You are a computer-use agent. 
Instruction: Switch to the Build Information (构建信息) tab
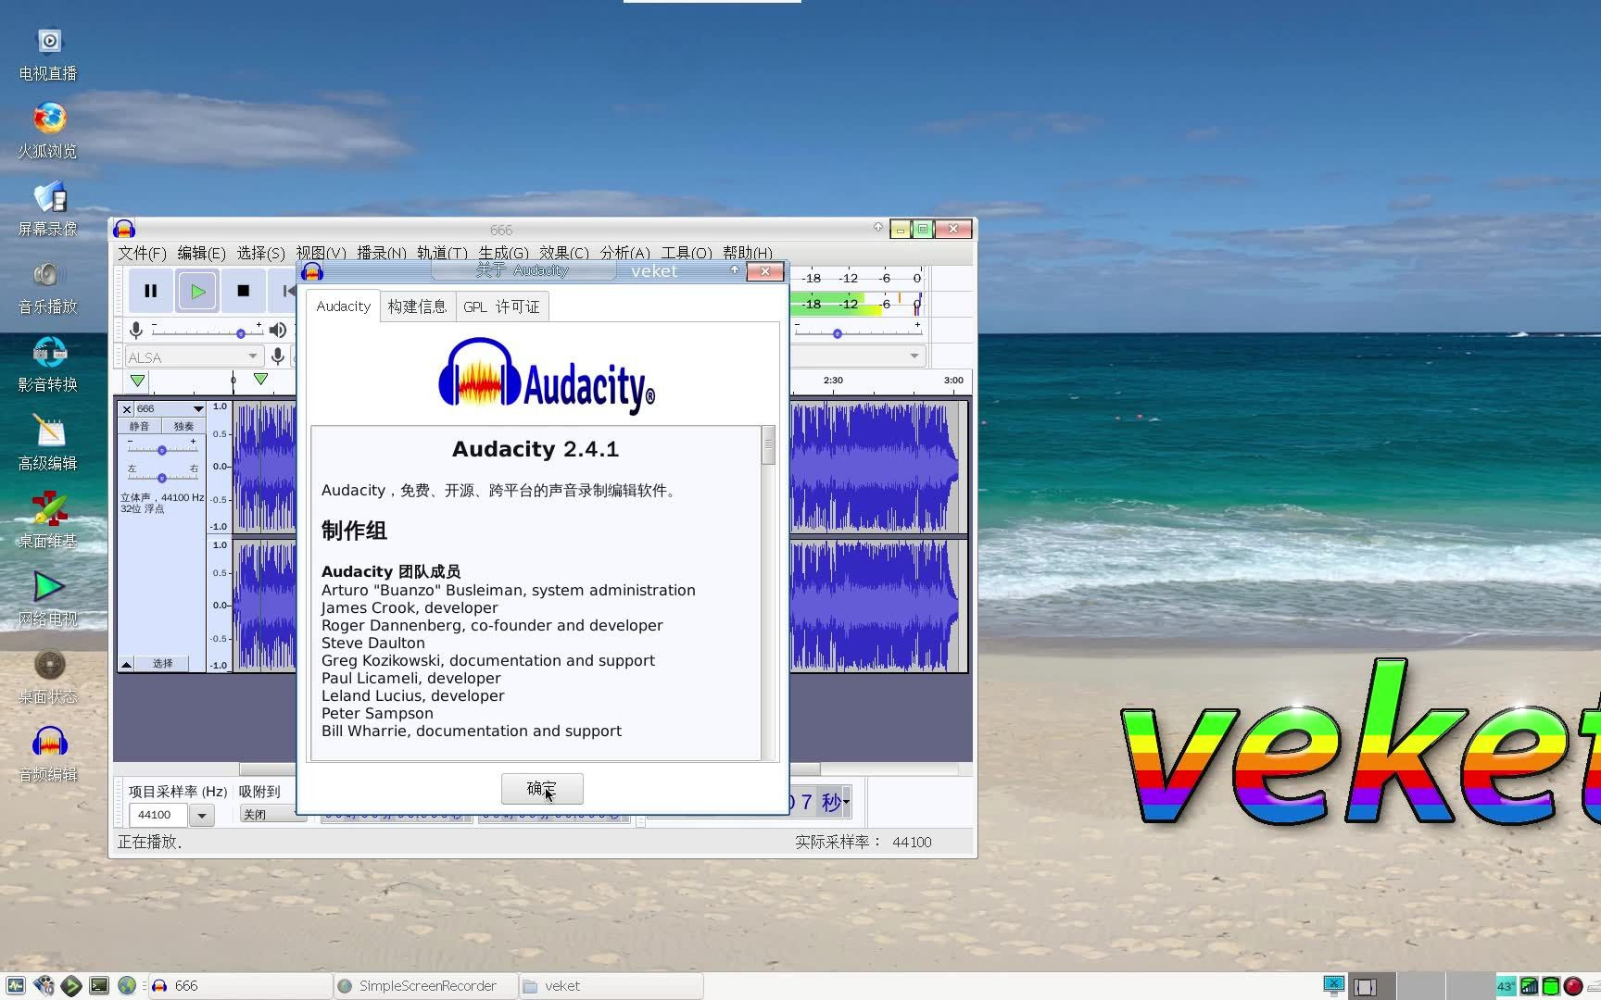(x=417, y=306)
